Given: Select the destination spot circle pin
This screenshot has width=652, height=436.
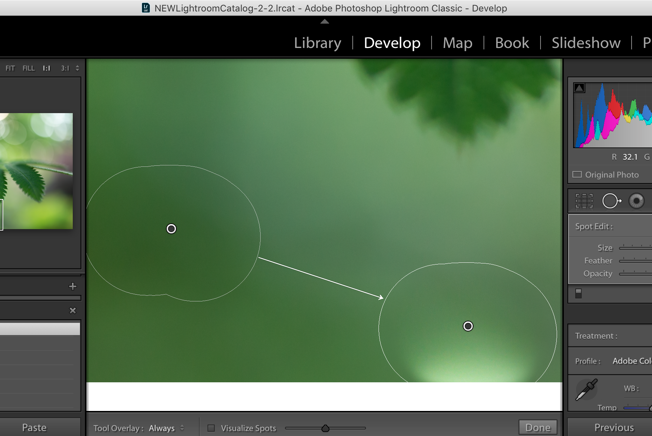Looking at the screenshot, I should coord(468,326).
